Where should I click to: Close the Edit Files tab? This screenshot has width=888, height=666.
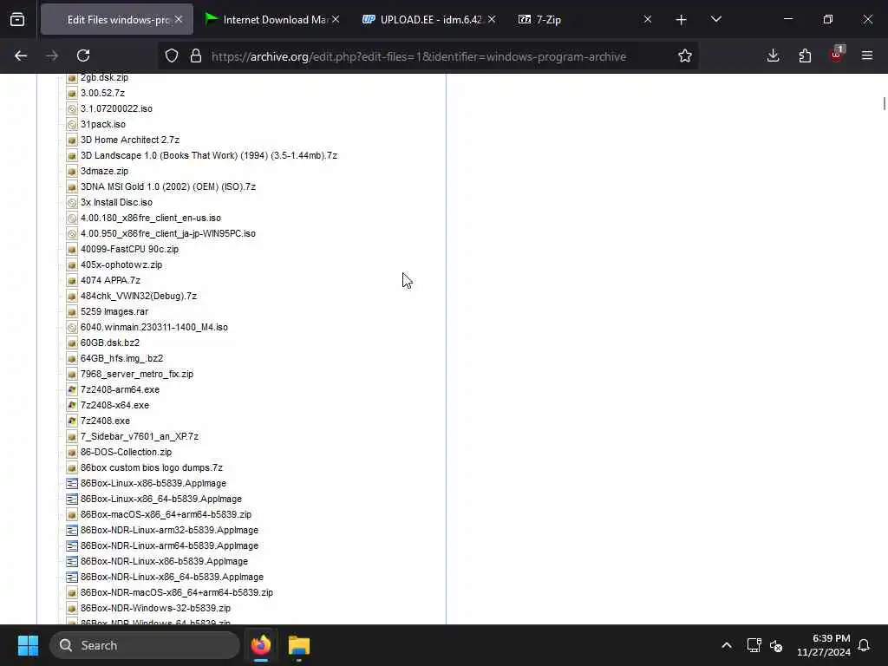[x=179, y=20]
